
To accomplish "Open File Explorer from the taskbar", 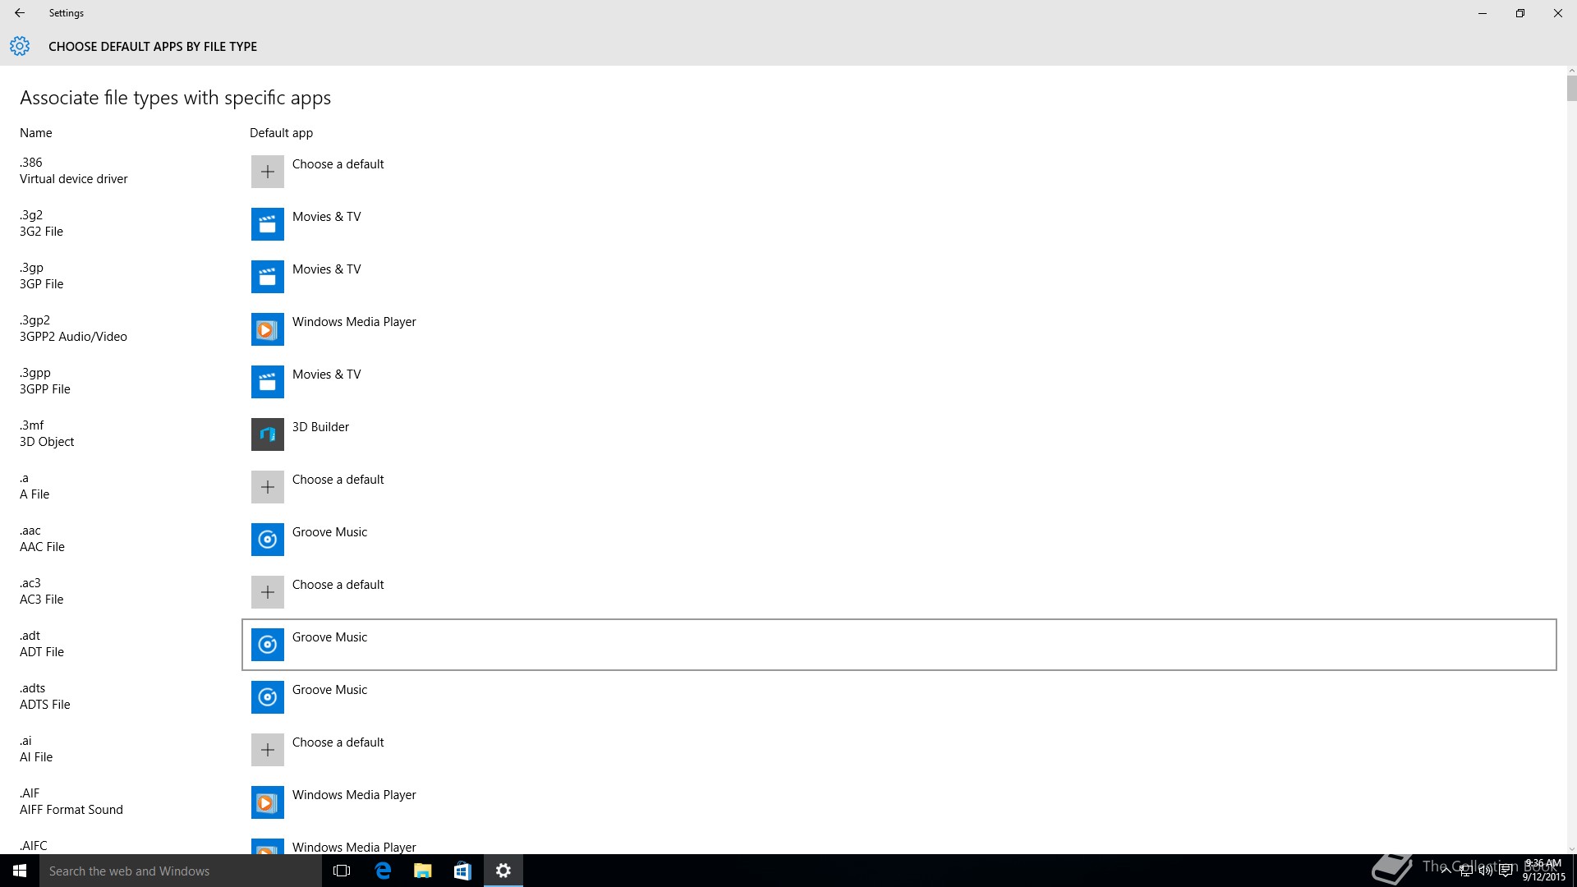I will pyautogui.click(x=423, y=871).
